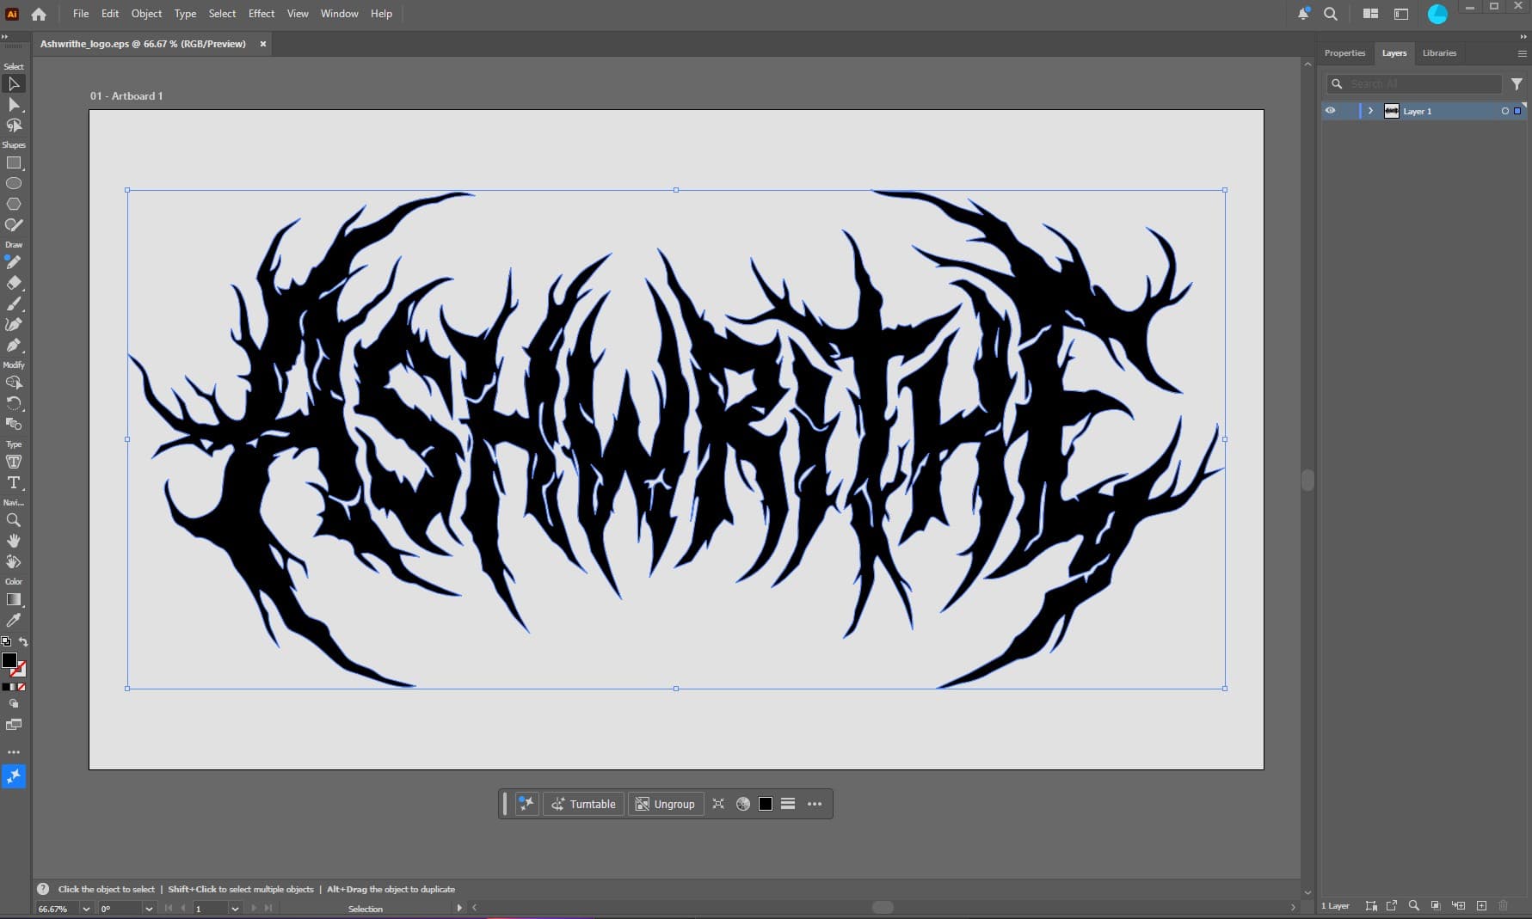The width and height of the screenshot is (1532, 919).
Task: Click Create New Sublayer icon
Action: [x=1458, y=905]
